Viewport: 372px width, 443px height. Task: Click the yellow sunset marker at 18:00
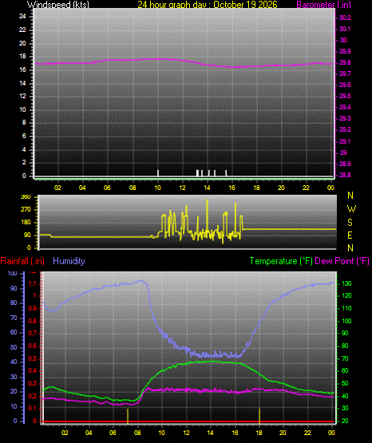coord(259,416)
